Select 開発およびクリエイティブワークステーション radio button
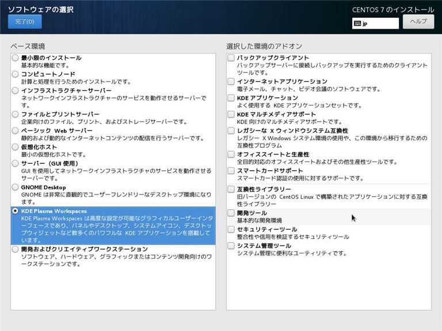442x331 pixels. coord(15,249)
